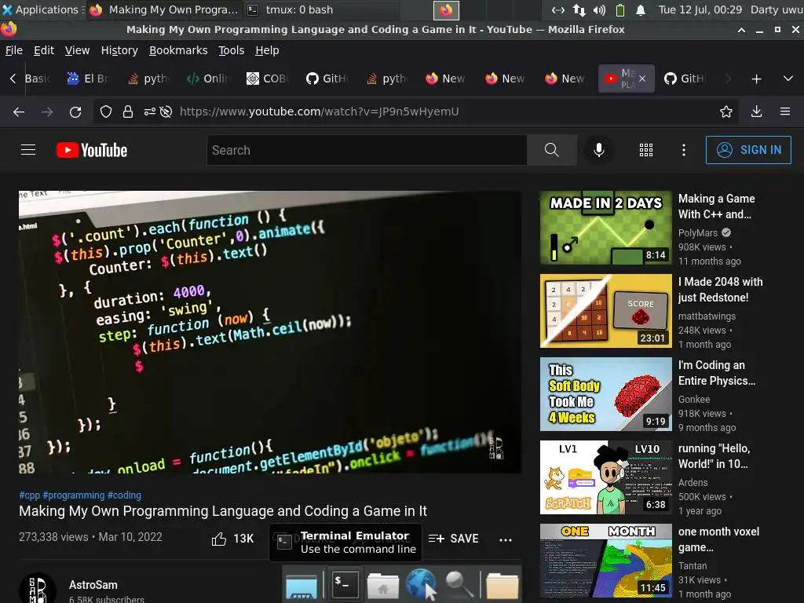Switch to the Onlin tab
The width and height of the screenshot is (804, 603).
coord(207,79)
